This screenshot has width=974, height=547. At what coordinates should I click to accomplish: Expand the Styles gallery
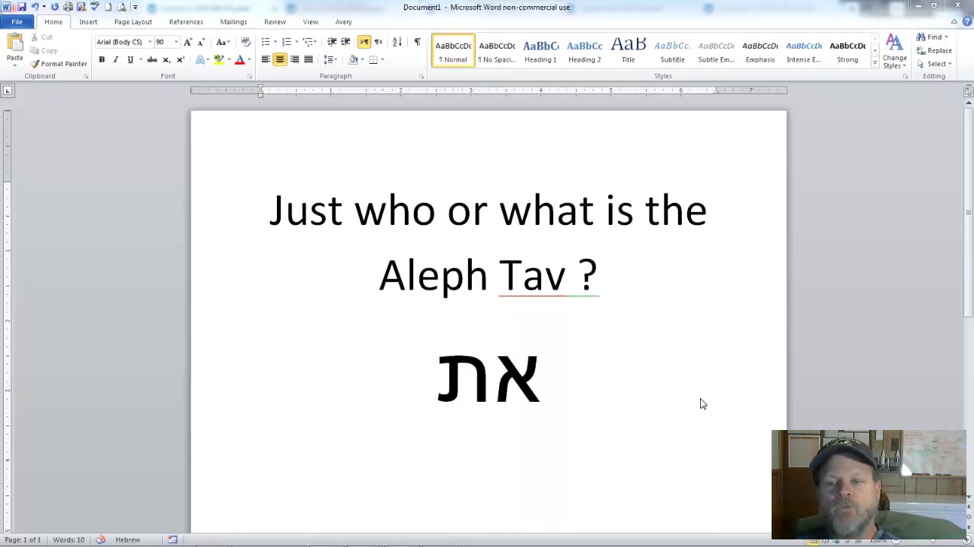pyautogui.click(x=874, y=64)
